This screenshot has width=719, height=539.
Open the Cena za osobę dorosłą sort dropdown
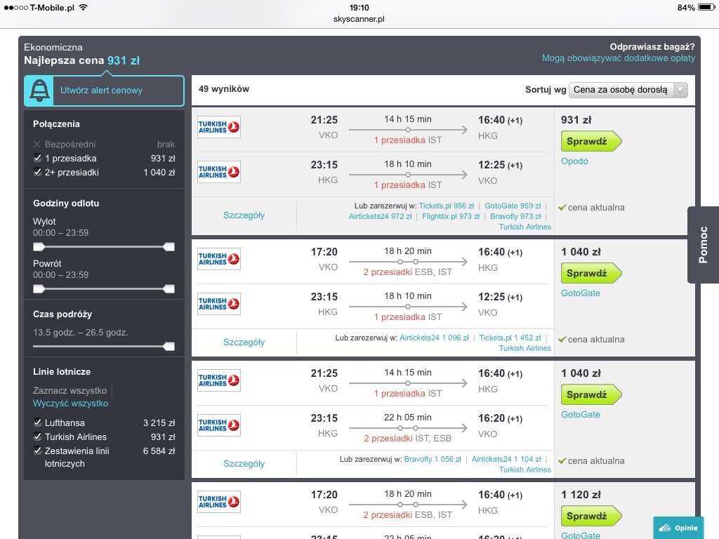(628, 90)
